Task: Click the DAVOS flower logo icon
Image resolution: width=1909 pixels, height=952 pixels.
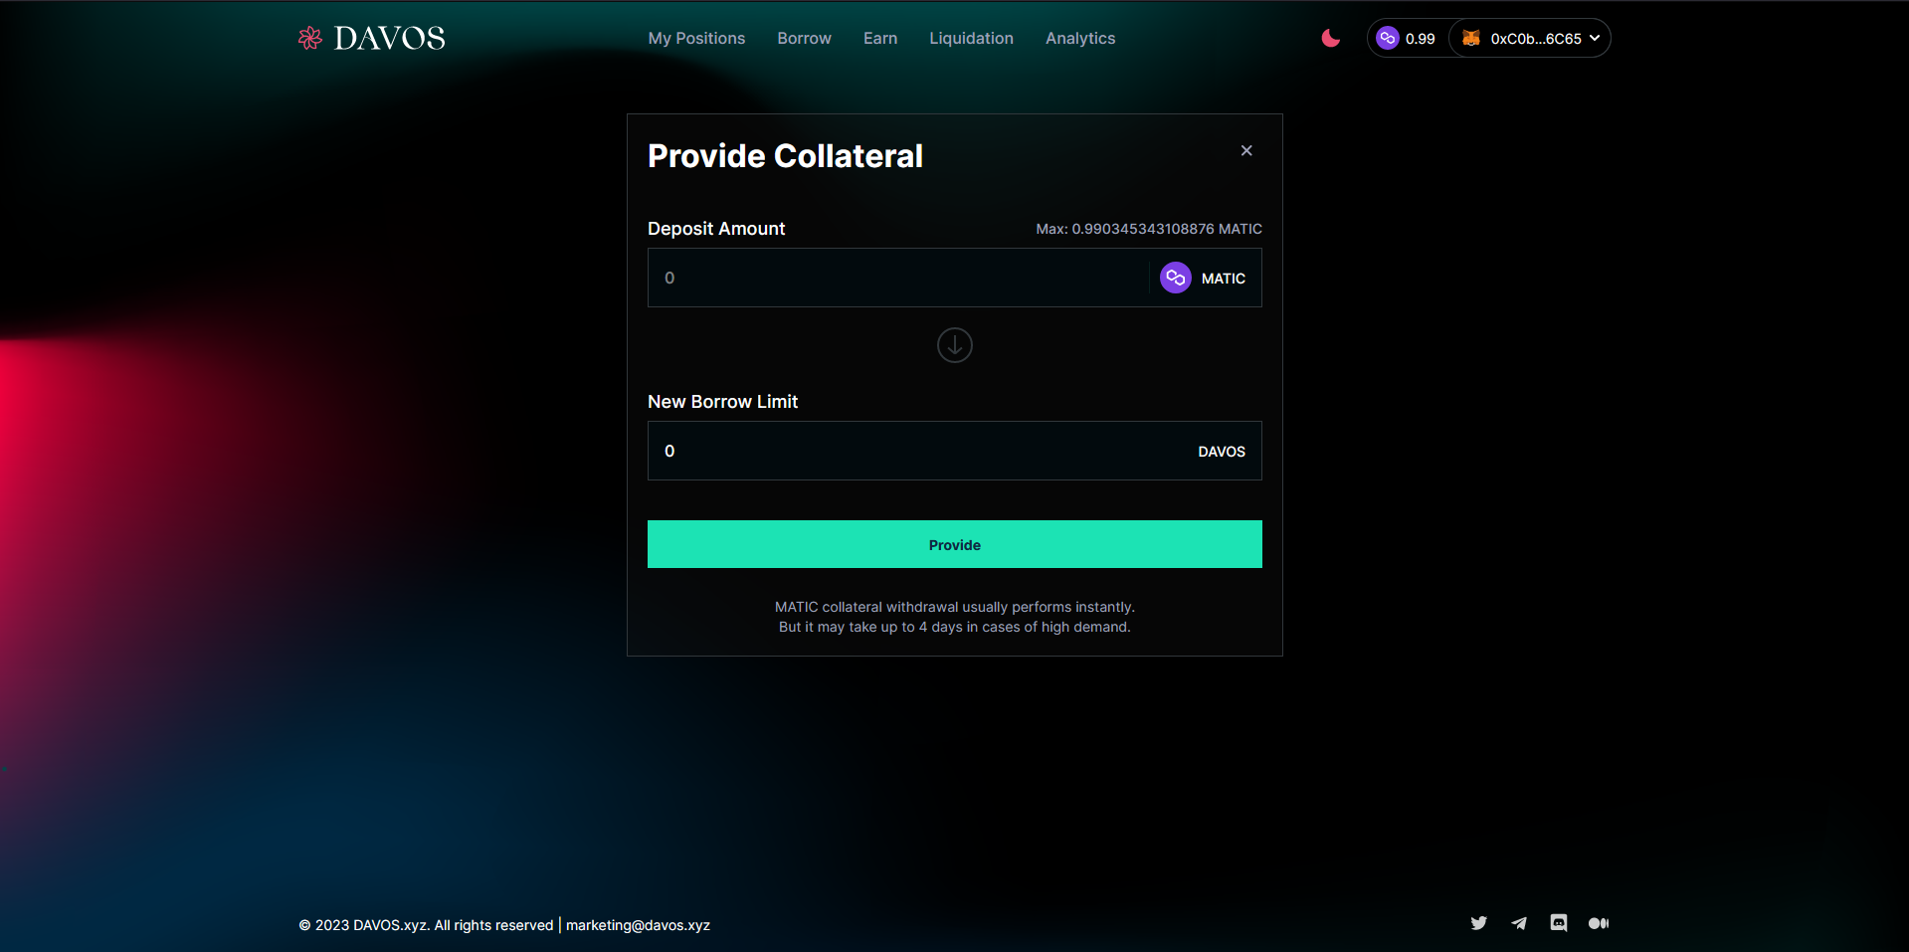Action: [x=310, y=38]
